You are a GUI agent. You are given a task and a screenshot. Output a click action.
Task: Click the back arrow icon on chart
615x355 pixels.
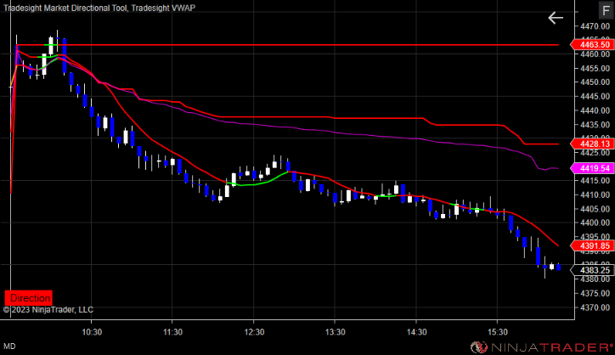(556, 18)
